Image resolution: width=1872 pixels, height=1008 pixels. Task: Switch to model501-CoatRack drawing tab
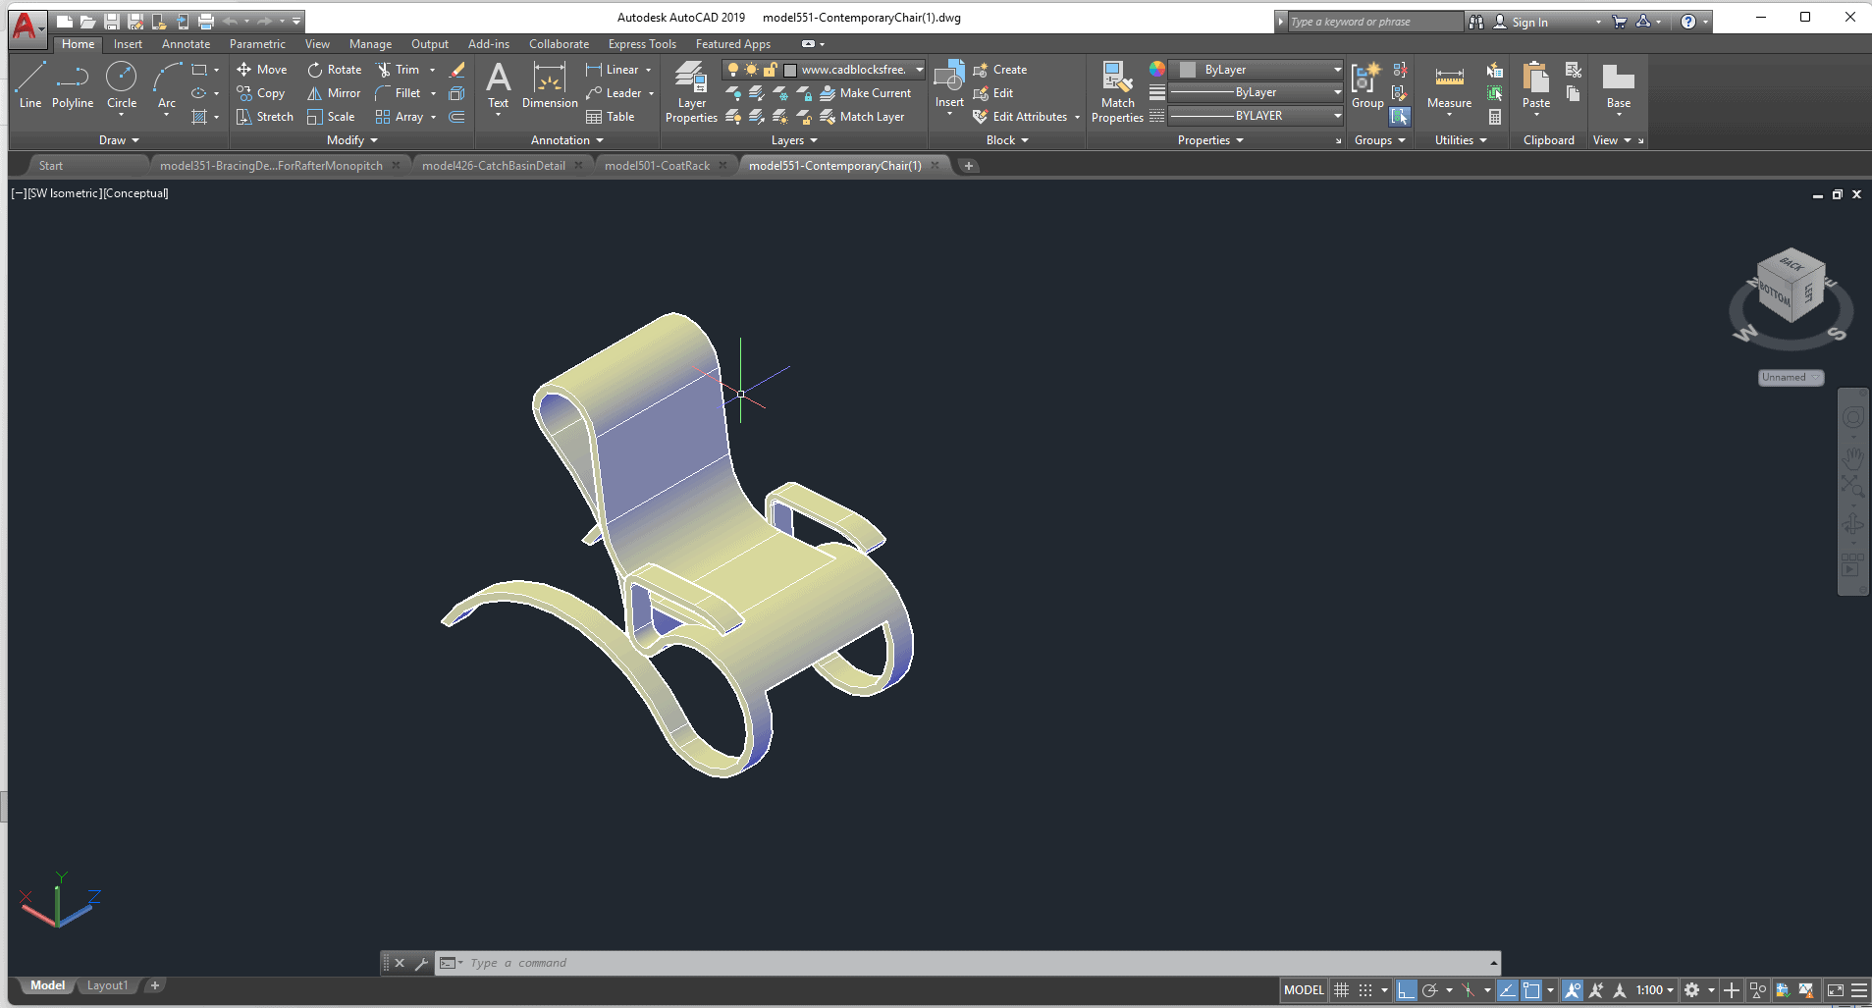click(657, 166)
